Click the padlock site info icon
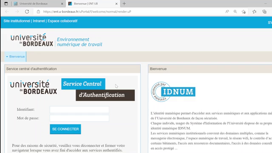272x153 pixels. 38,11
